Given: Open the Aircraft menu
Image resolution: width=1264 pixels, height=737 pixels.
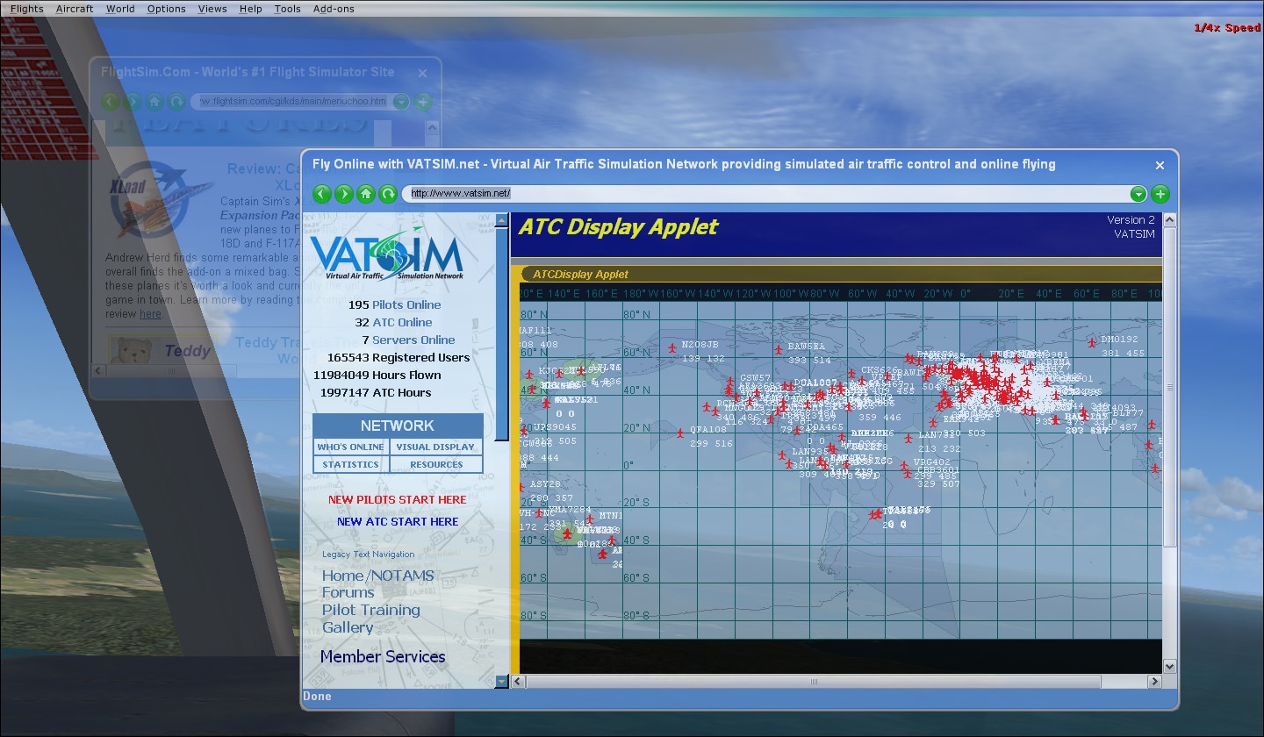Looking at the screenshot, I should [75, 9].
